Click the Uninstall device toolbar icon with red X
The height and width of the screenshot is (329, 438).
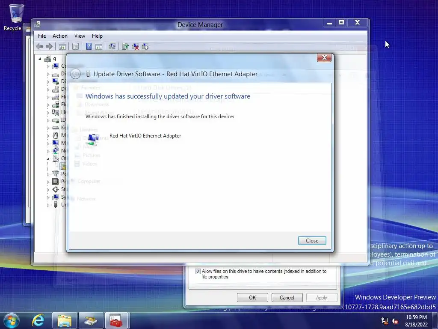click(x=135, y=46)
